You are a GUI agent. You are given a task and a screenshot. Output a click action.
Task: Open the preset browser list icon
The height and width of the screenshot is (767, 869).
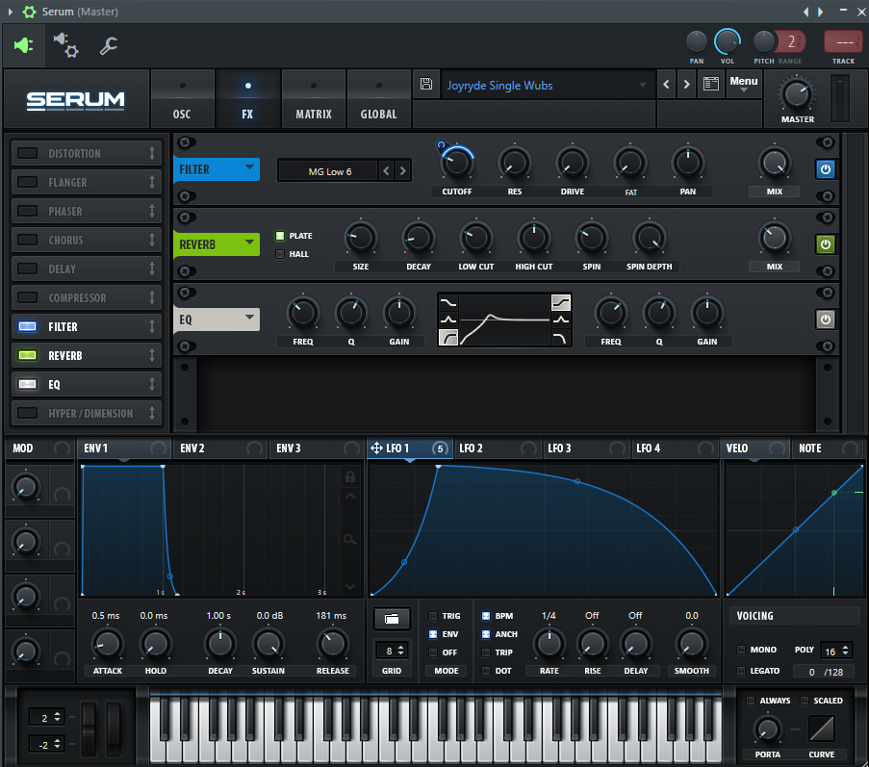click(710, 85)
